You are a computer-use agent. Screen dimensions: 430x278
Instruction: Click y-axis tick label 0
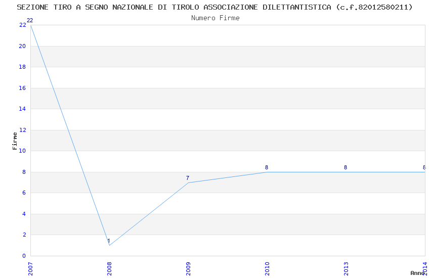tap(24, 256)
